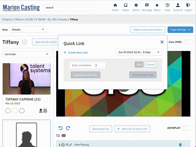This screenshot has height=147, width=196.
Task: Click the redo rotate-right arrow icon
Action: [x=68, y=128]
